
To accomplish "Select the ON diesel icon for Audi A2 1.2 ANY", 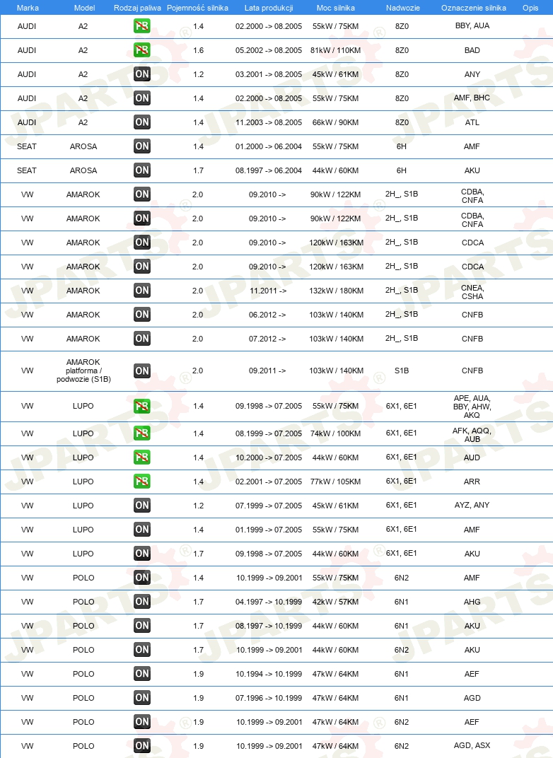I will click(x=141, y=74).
